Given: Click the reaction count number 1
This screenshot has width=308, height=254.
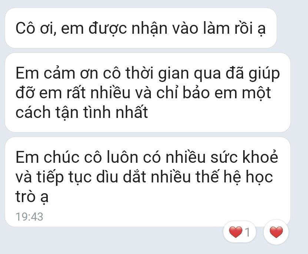Looking at the screenshot, I should pyautogui.click(x=248, y=232).
